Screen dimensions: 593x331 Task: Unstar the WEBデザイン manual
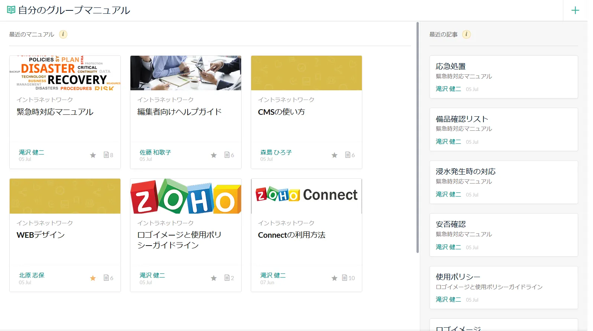pos(93,278)
